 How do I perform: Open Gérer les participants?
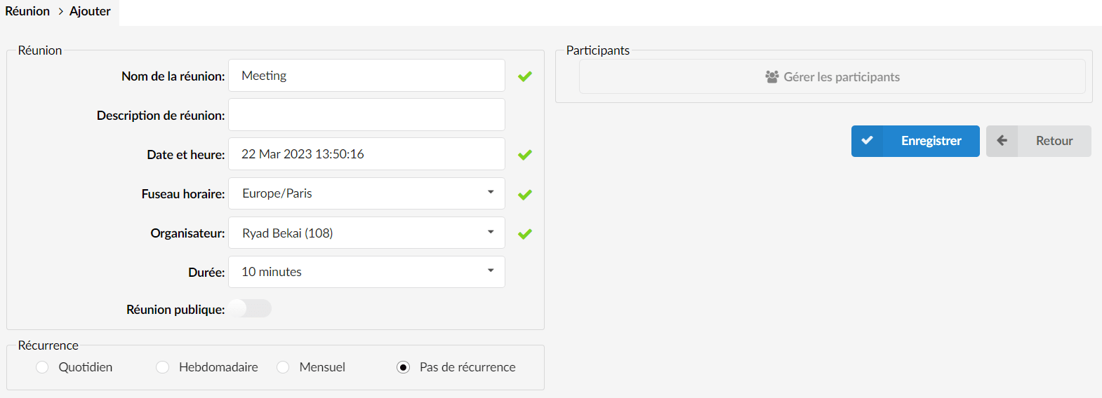point(832,76)
